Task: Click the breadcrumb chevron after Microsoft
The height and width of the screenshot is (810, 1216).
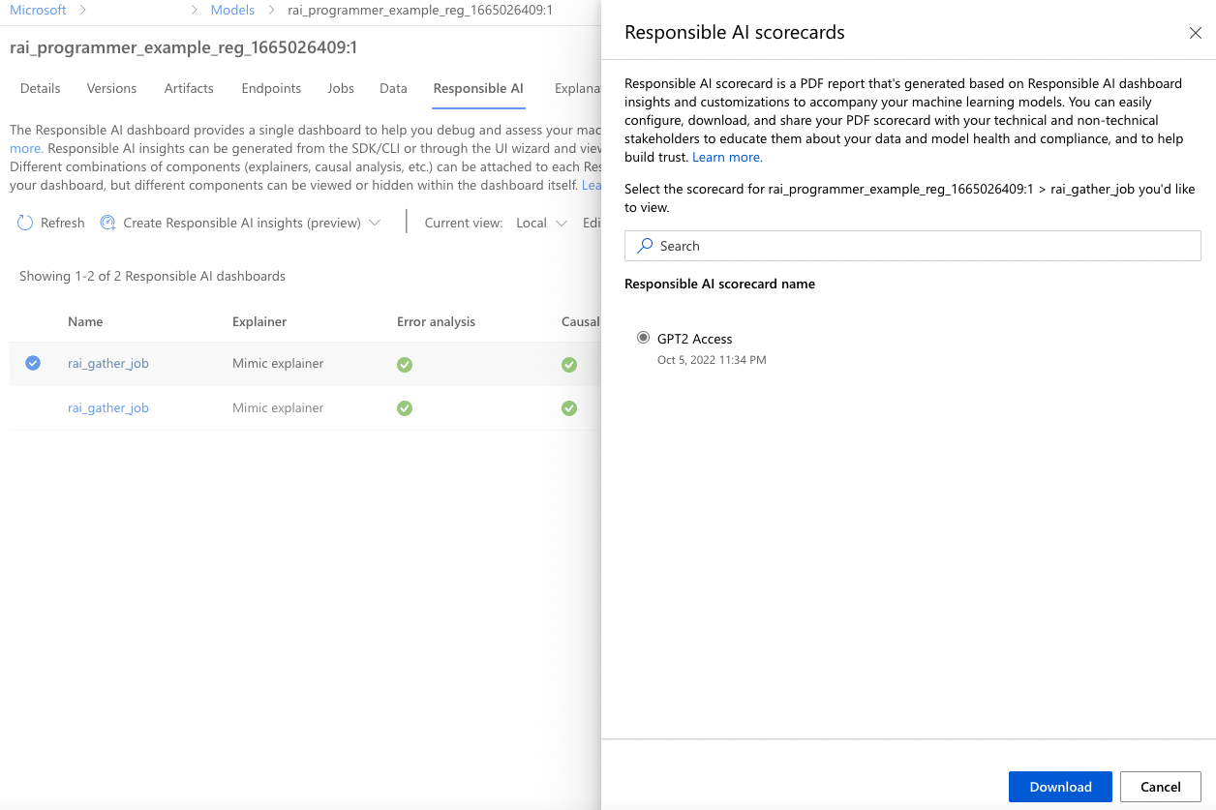Action: 83,10
